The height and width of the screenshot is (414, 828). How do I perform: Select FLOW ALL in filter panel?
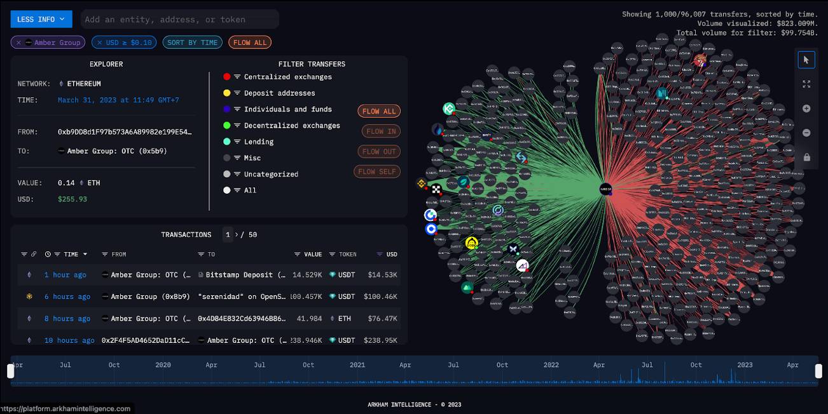pos(379,111)
